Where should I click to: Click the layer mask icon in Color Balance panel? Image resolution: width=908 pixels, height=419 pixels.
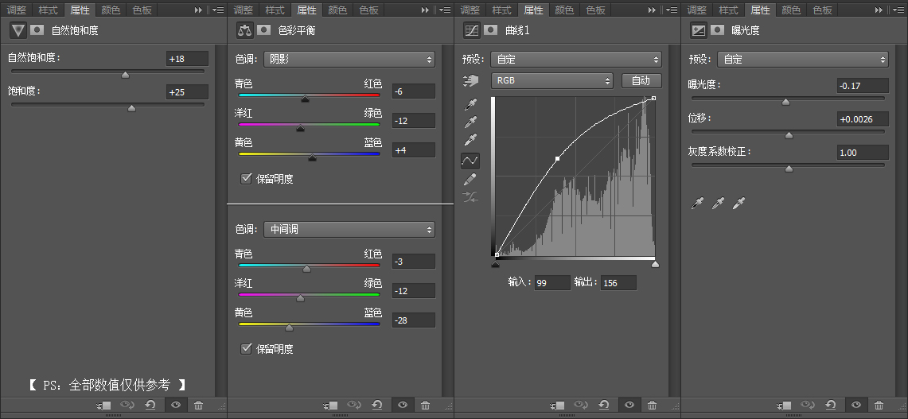[264, 30]
